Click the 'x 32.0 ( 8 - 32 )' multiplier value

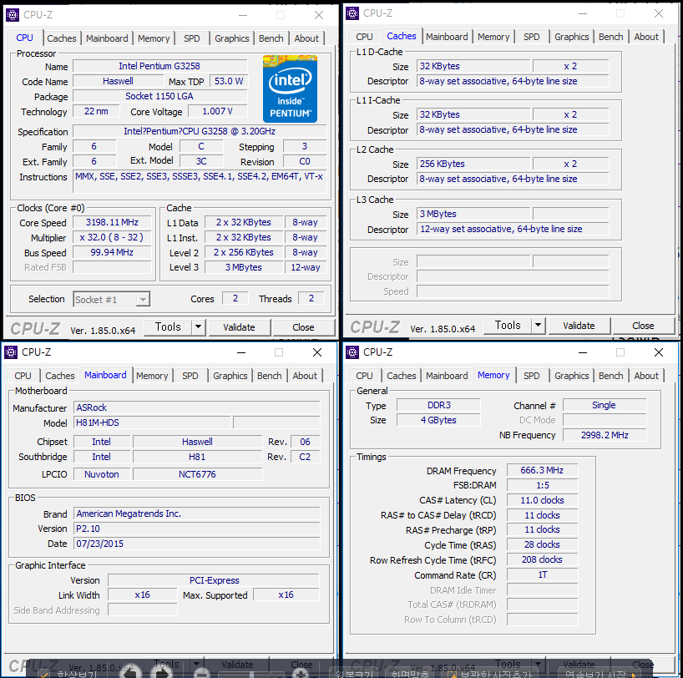[112, 237]
